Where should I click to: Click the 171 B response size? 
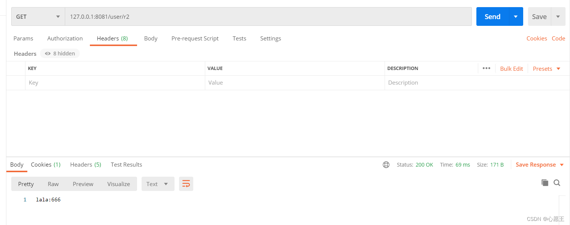click(x=497, y=165)
